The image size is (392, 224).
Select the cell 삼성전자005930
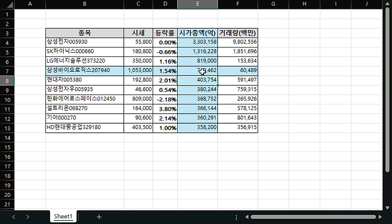click(x=85, y=42)
